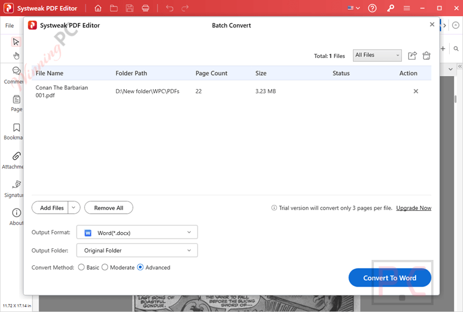463x312 pixels.
Task: Click the Convert To Word button
Action: (389, 278)
